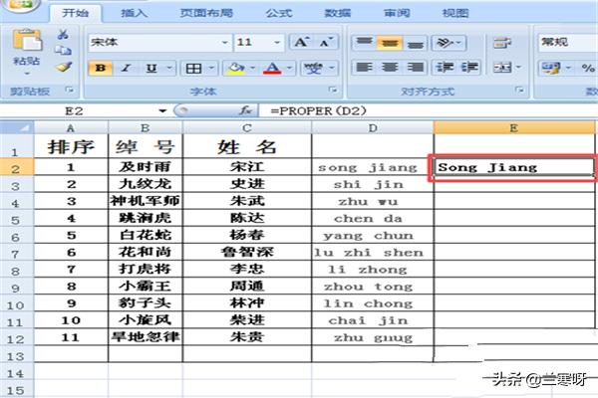Click the formula bar with =PROPER(D2)
Image resolution: width=598 pixels, height=398 pixels.
click(x=428, y=110)
